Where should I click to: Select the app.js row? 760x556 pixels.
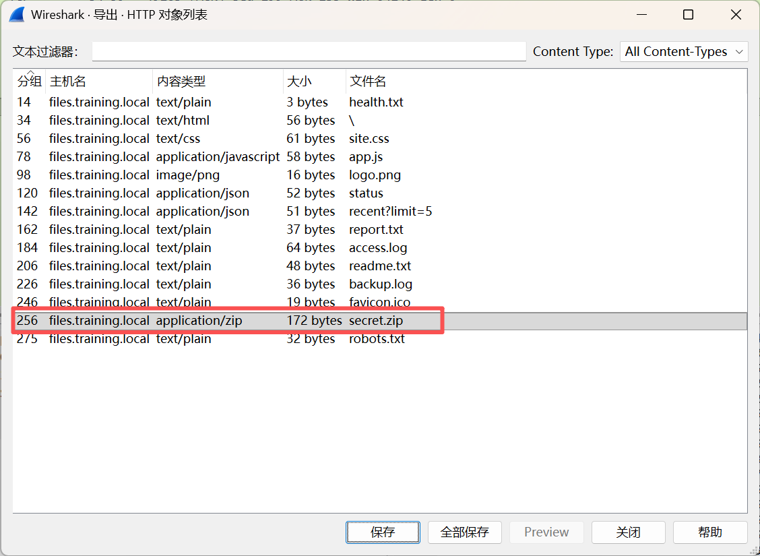[x=380, y=156]
